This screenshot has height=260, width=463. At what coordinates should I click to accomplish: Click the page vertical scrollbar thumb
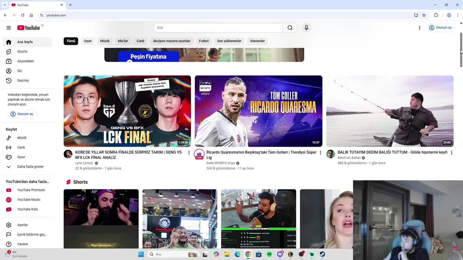point(461,49)
